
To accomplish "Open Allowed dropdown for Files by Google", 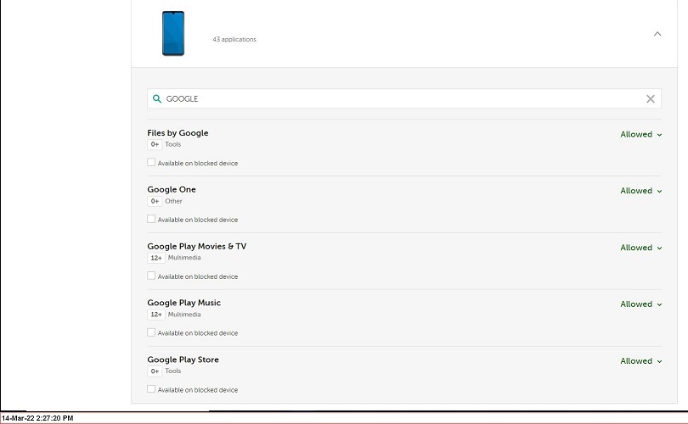I will pos(640,135).
